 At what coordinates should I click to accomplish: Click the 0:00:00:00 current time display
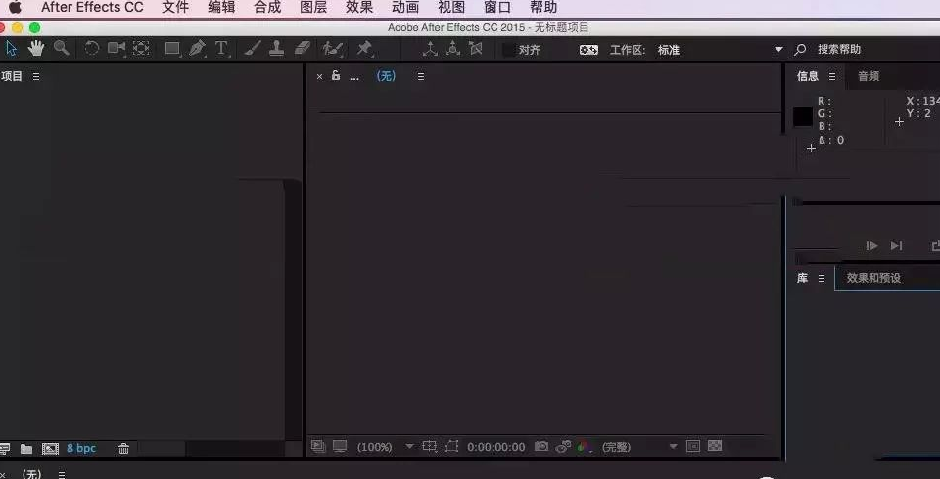click(495, 447)
